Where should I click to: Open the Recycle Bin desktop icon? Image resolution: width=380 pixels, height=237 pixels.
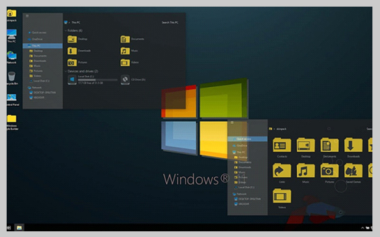11,76
